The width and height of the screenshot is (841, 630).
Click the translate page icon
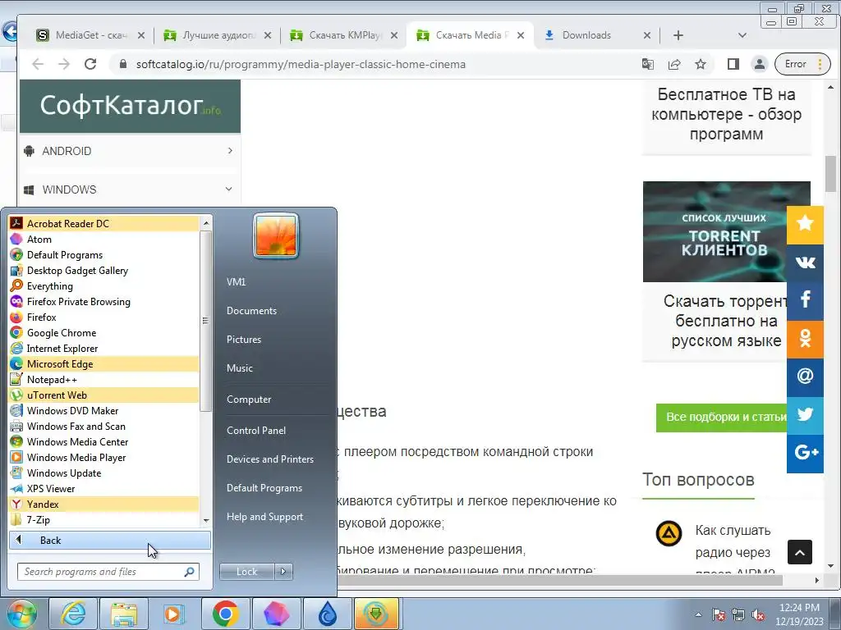[x=648, y=64]
